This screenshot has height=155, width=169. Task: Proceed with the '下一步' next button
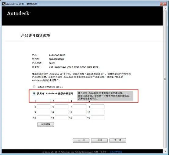click(117, 140)
